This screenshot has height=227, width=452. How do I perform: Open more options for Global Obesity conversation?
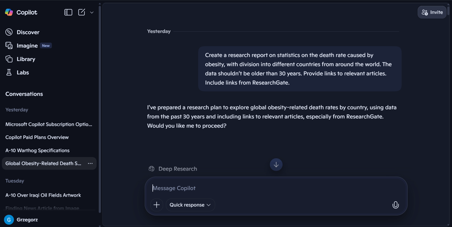pos(90,163)
